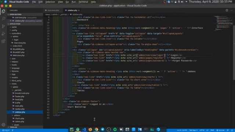Open Spotify from the dock

pyautogui.click(x=115, y=129)
